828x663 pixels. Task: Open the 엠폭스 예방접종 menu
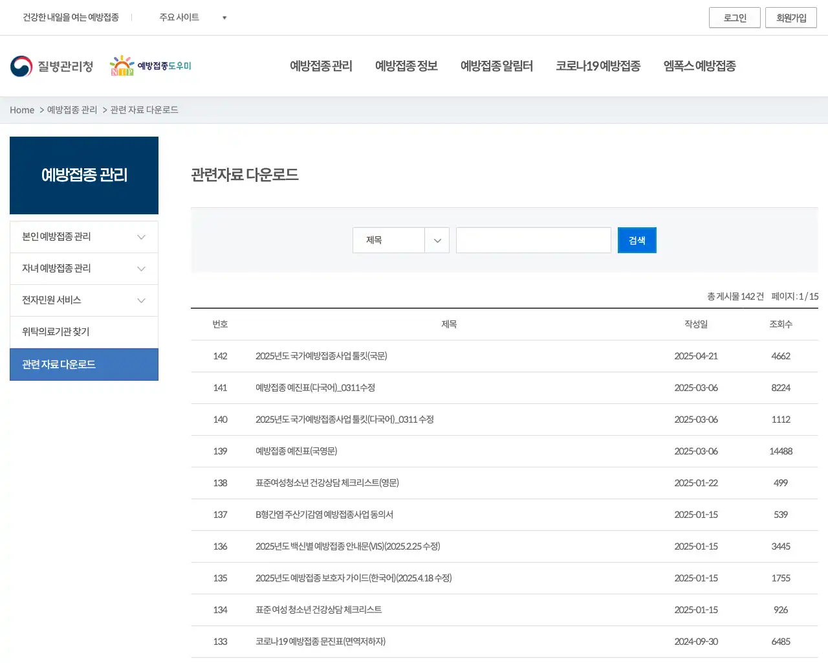[699, 65]
